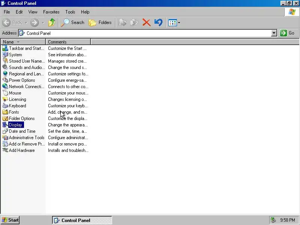Select the Mouse icon

click(5, 93)
